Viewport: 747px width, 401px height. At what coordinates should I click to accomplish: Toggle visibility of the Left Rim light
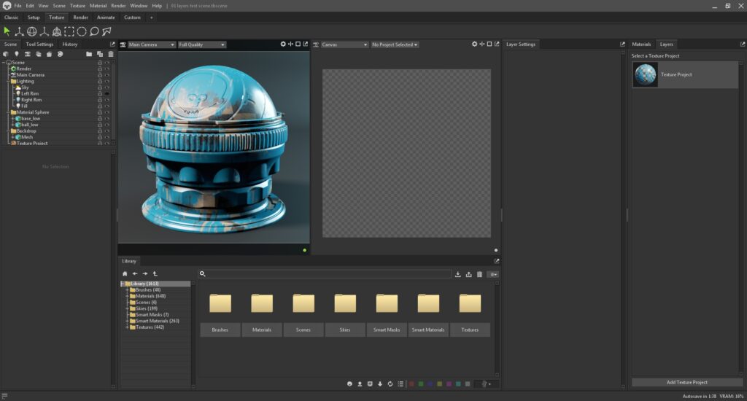[x=107, y=94]
